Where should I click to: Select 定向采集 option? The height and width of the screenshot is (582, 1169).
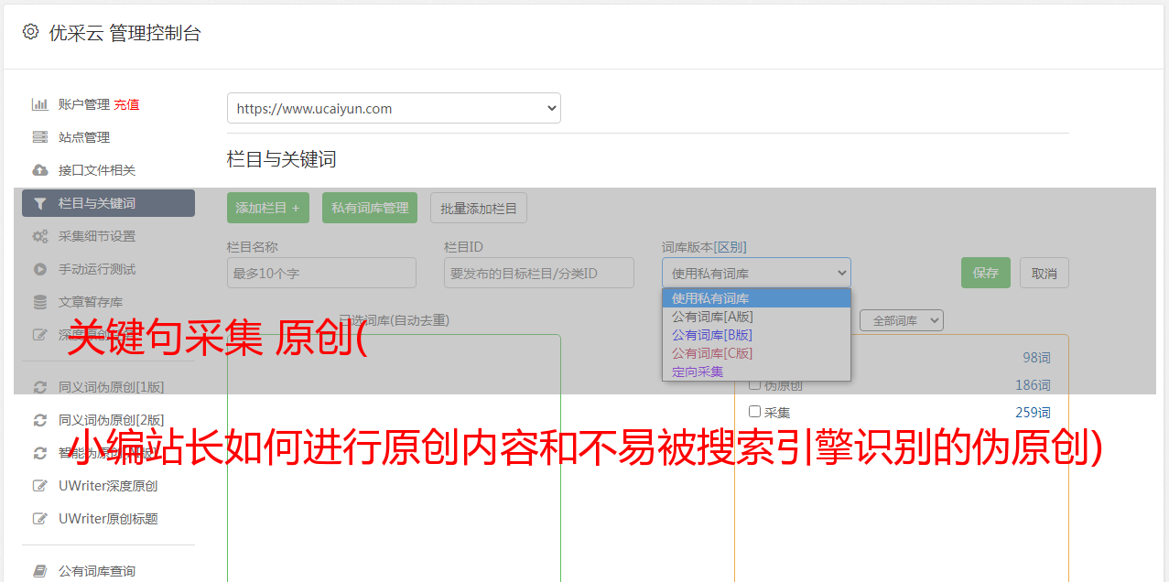tap(756, 372)
